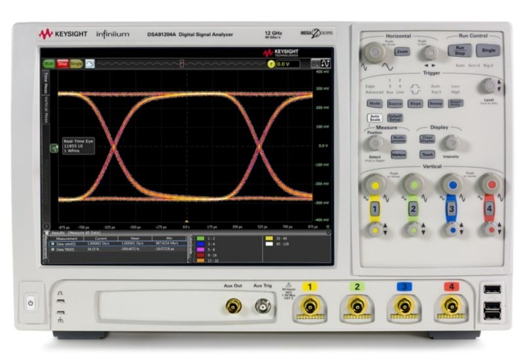
Task: Toggle channel 3 blue button
Action: 451,209
